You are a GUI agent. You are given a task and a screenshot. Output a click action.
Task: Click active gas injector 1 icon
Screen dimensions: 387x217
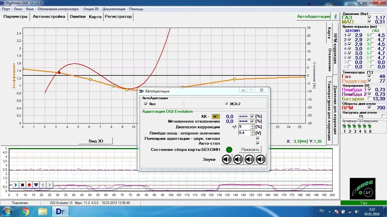point(345,127)
